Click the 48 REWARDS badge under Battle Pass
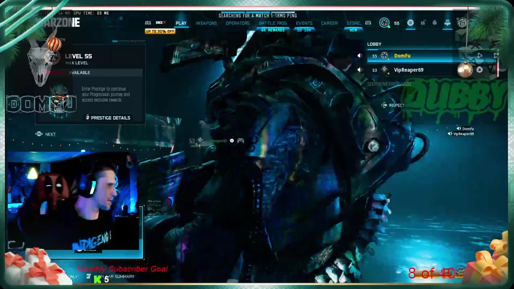 (273, 30)
